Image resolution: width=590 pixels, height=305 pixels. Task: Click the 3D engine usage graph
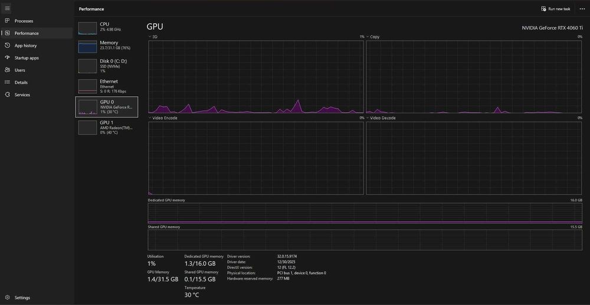tap(256, 77)
